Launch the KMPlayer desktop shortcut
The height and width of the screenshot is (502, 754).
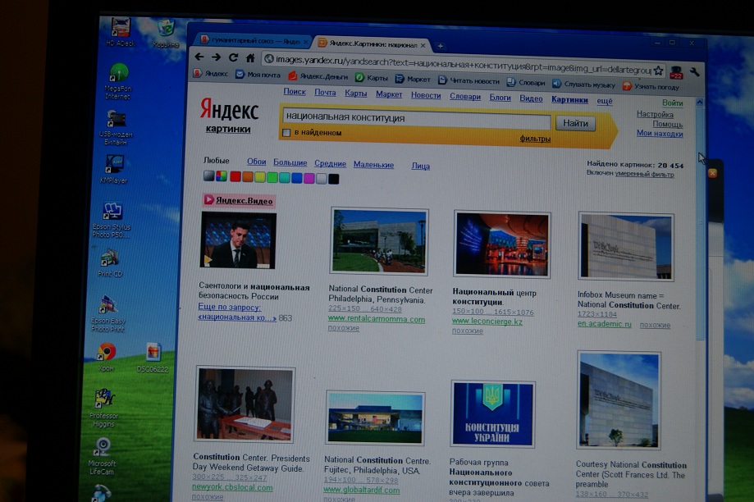click(x=114, y=169)
